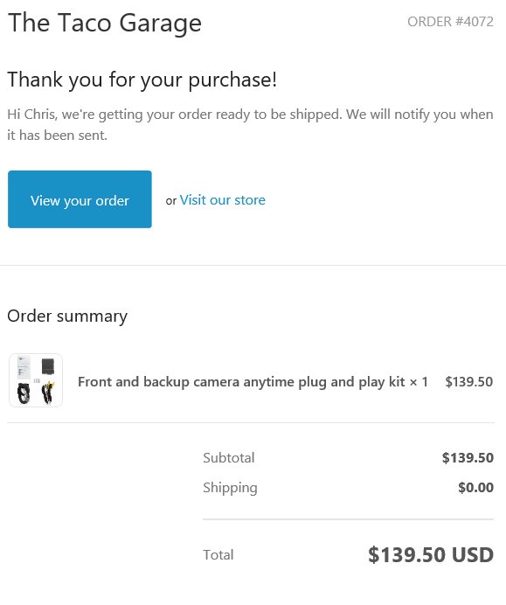
Task: Click the Hi Chris order message text
Action: (250, 125)
